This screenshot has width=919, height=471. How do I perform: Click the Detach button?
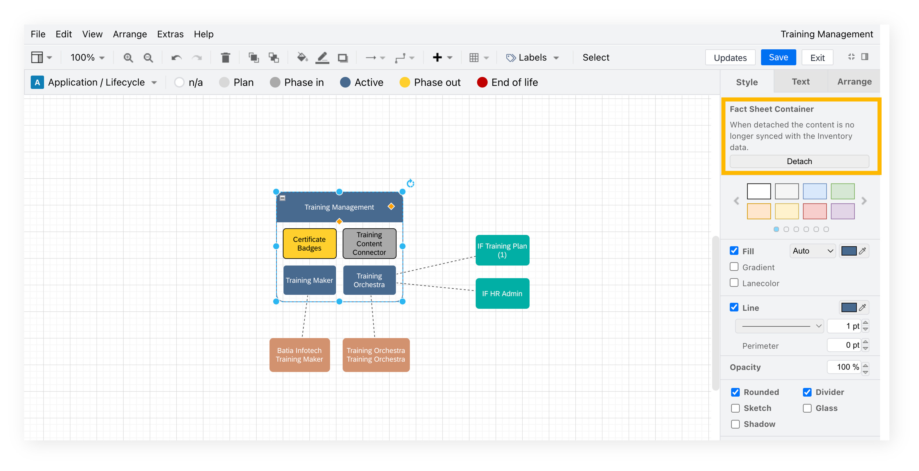(x=799, y=161)
